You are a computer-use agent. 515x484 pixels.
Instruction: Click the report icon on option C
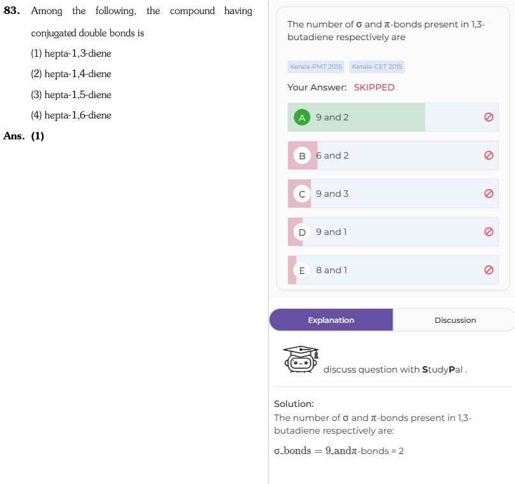488,194
